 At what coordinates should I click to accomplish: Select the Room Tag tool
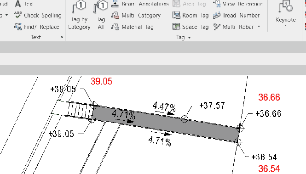click(x=191, y=15)
